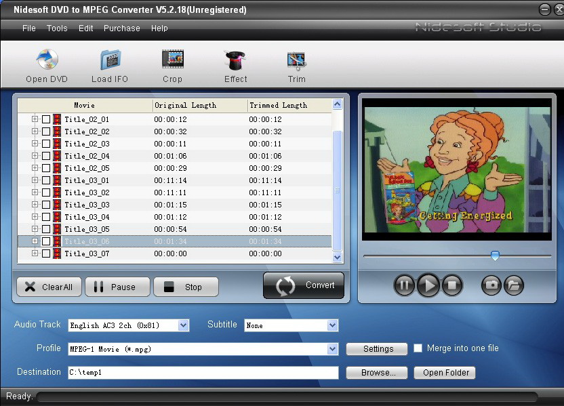Viewport: 564px width, 406px height.
Task: Click film strip icon of Title_02_05
Action: click(x=57, y=168)
